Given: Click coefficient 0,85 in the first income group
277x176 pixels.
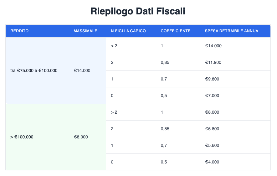Looking at the screenshot, I should click(165, 62).
